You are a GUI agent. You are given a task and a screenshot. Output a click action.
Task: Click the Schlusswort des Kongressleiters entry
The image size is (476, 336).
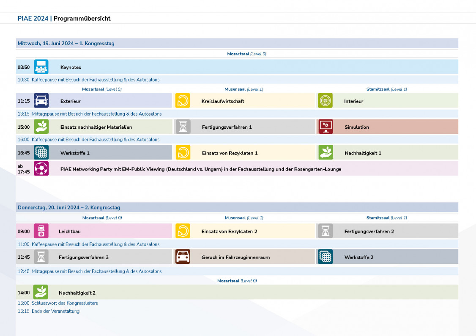[x=65, y=303]
